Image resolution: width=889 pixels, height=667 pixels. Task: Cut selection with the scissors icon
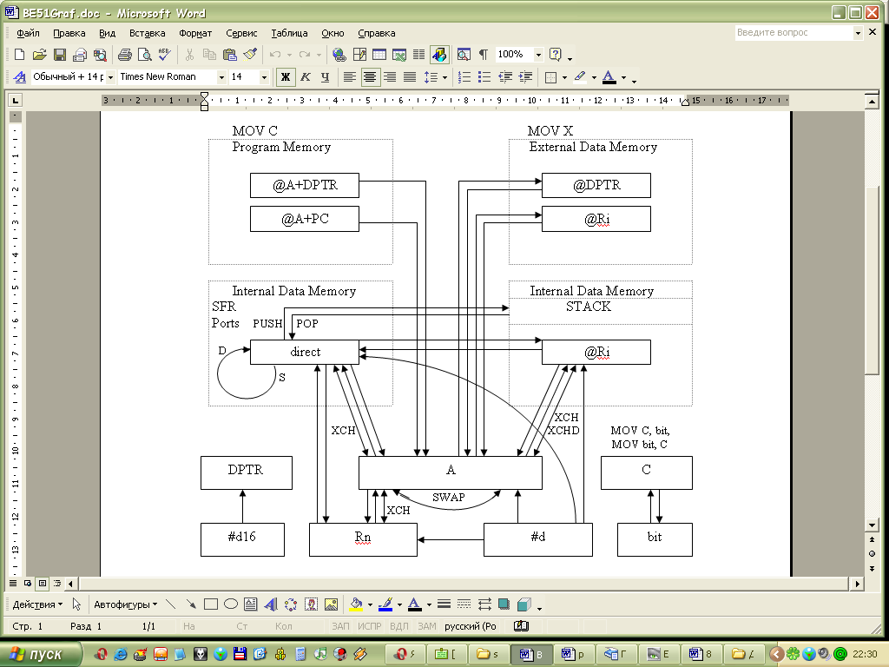(189, 55)
